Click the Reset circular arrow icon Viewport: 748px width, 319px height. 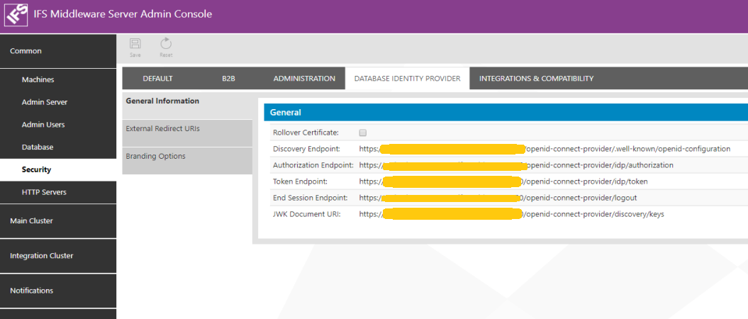click(x=165, y=45)
